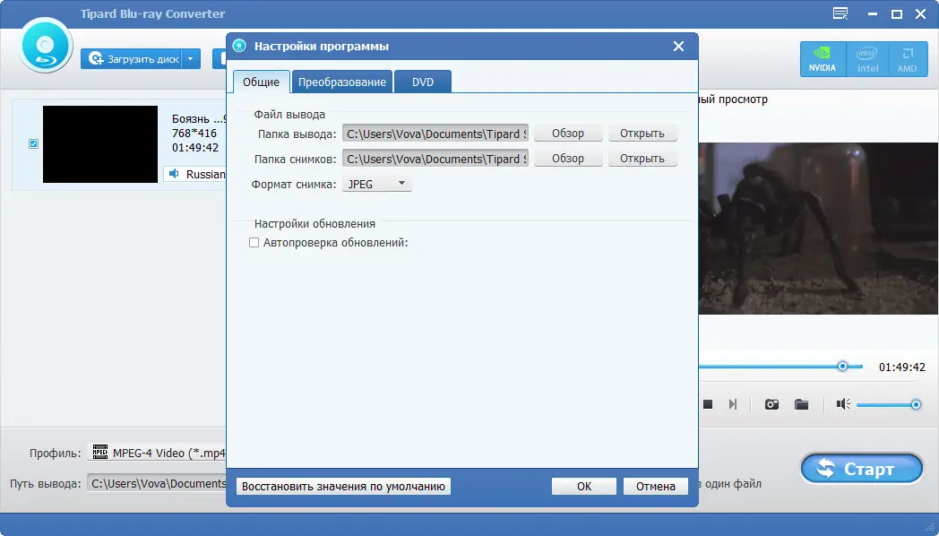
Task: Expand the Загрузить диск dropdown arrow
Action: point(190,56)
